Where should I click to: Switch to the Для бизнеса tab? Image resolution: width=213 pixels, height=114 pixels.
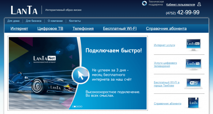34,21
